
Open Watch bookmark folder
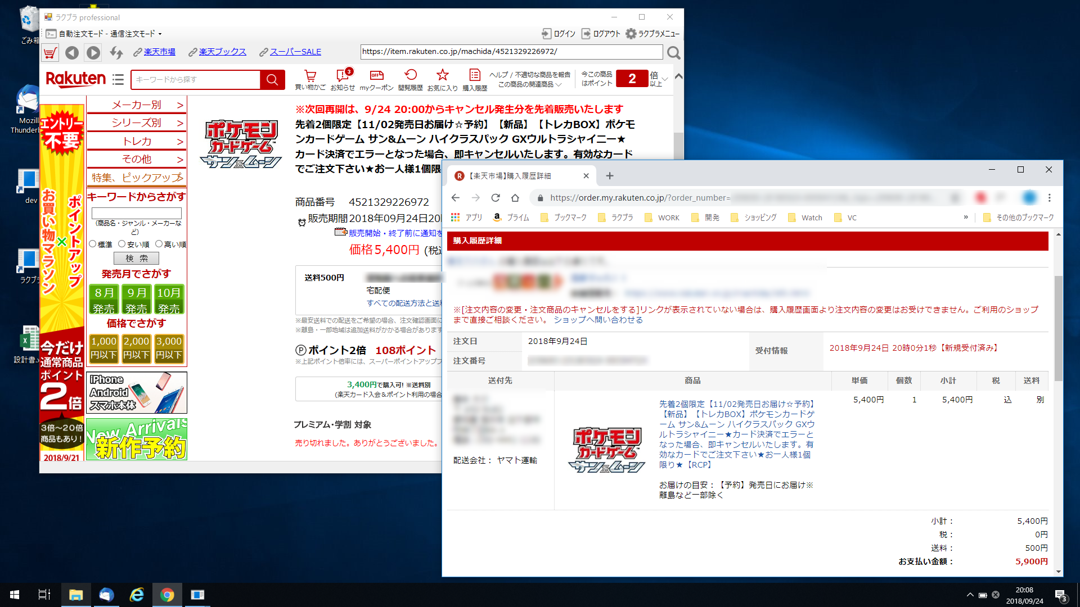coord(805,218)
